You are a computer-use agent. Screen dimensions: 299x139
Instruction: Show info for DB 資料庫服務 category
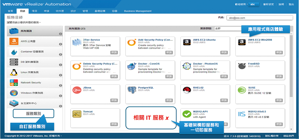[60, 65]
